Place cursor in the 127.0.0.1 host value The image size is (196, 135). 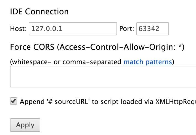point(46,29)
